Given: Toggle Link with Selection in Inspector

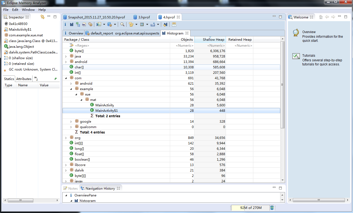Looking at the screenshot, I should [42, 17].
